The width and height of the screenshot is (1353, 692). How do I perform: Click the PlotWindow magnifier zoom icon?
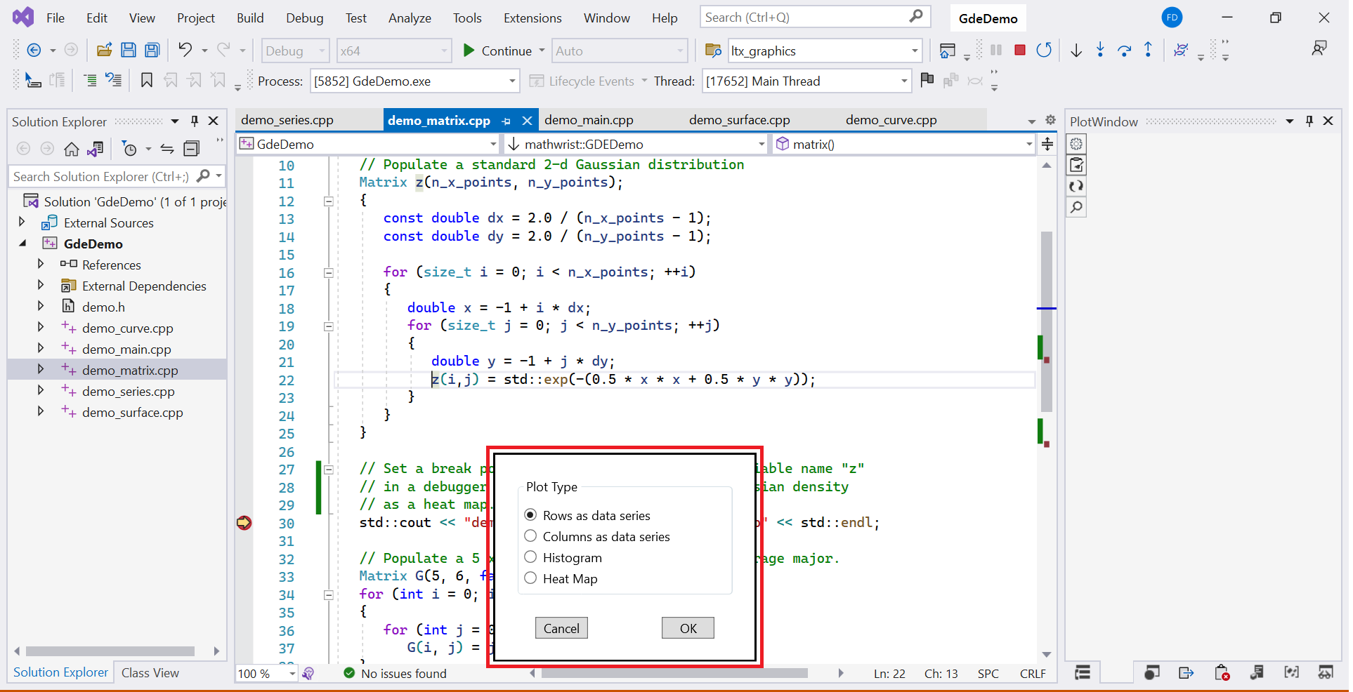1076,207
